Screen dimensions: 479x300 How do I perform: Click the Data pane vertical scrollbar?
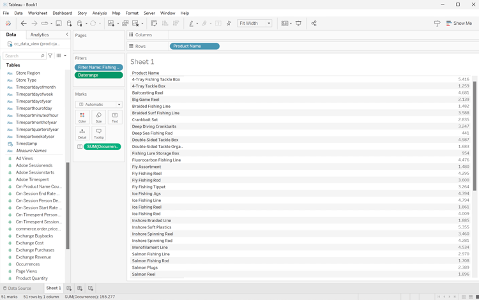pyautogui.click(x=68, y=206)
